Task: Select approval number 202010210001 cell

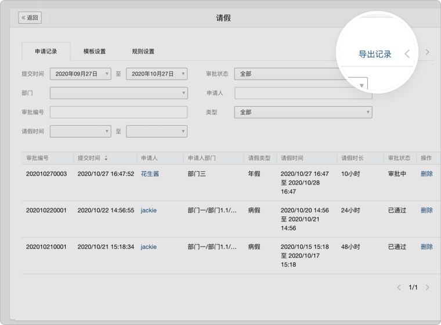Action: [x=46, y=247]
